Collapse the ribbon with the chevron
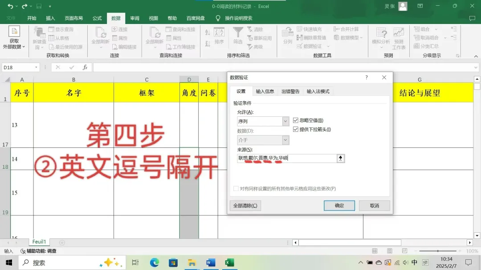The height and width of the screenshot is (270, 481). (x=476, y=56)
